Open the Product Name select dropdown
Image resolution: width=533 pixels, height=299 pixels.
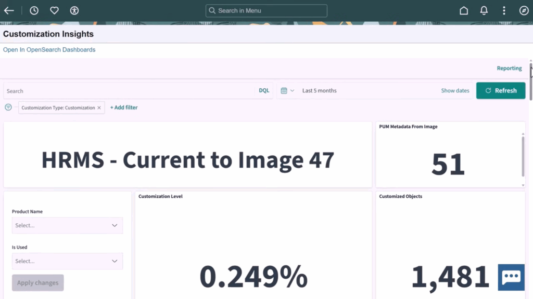[67, 225]
